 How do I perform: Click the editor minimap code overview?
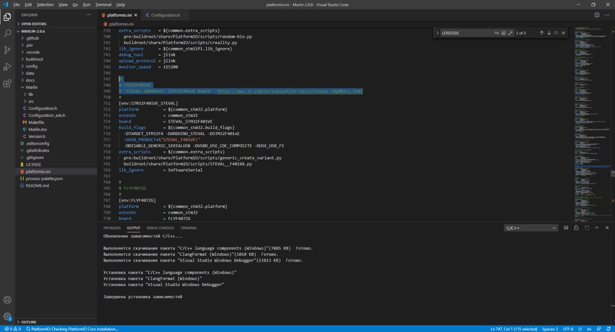[593, 125]
